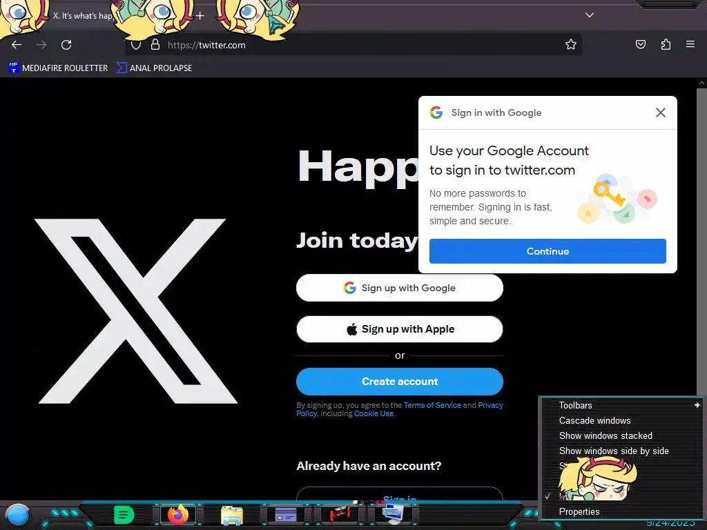This screenshot has width=707, height=530.
Task: Open the Save to Pocket icon
Action: pos(640,44)
